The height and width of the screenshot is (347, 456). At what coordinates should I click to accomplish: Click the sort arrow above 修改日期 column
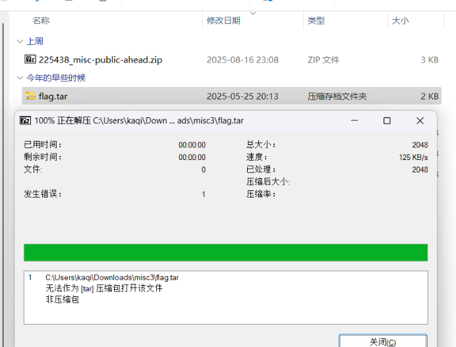coord(254,11)
